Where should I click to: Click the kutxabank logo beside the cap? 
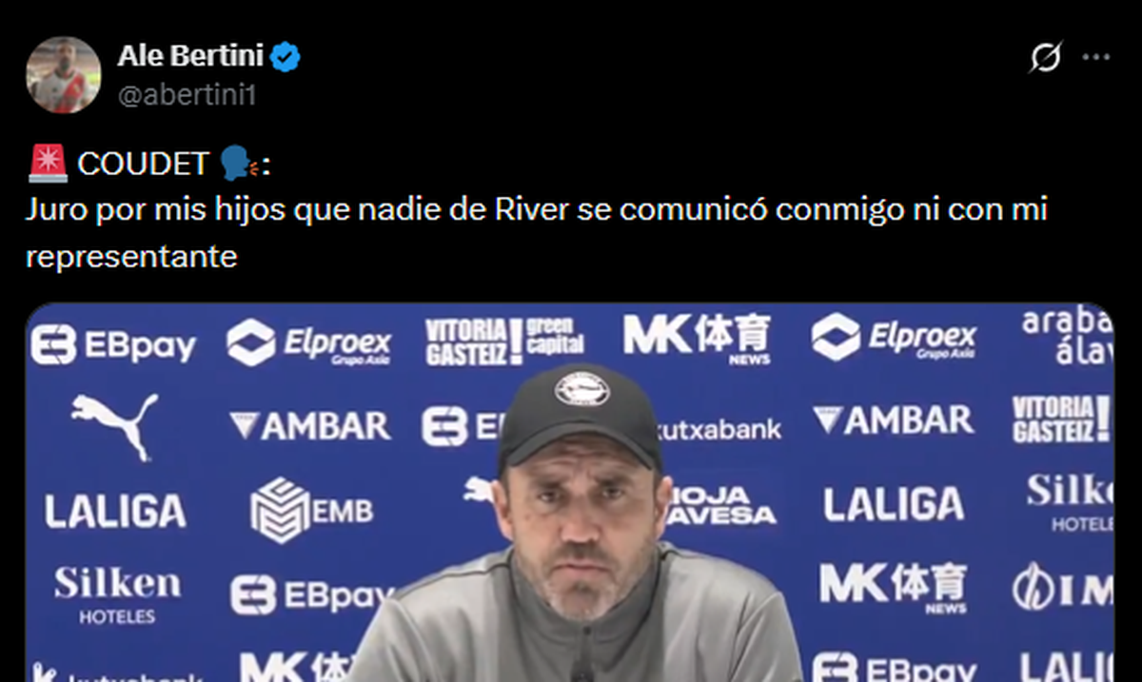(719, 430)
